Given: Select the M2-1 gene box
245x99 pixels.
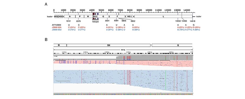Looking at the screenshot, I should 129,16.
